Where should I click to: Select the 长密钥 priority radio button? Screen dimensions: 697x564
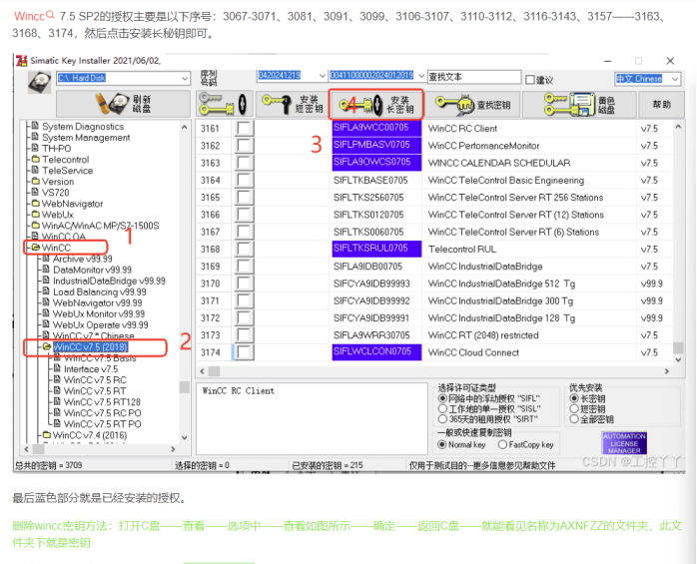[x=574, y=398]
